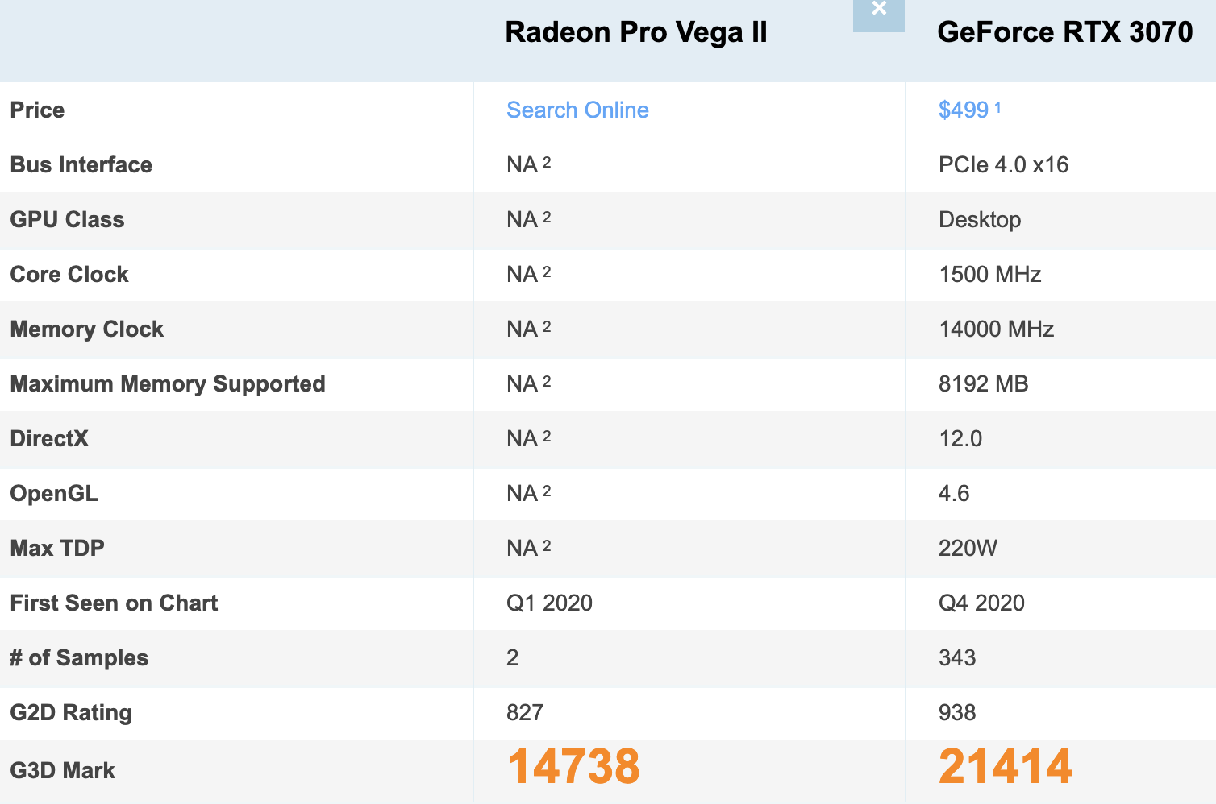
Task: Click the G3D Mark row label
Action: [x=62, y=770]
